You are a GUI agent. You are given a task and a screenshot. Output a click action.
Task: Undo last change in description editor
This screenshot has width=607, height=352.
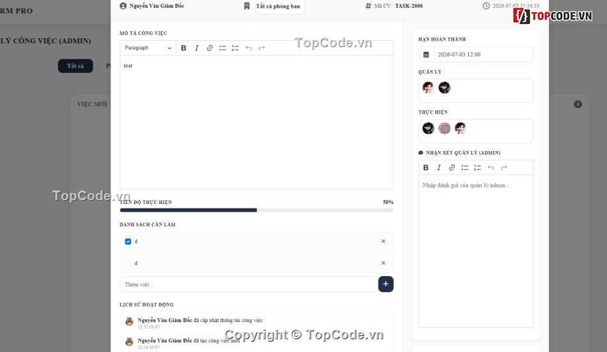click(249, 48)
